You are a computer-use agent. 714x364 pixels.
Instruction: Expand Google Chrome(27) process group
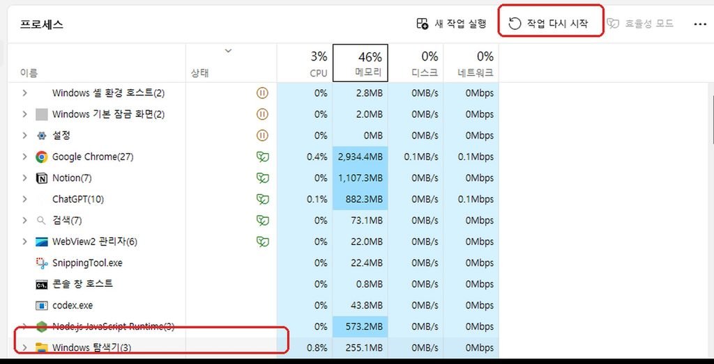(24, 157)
